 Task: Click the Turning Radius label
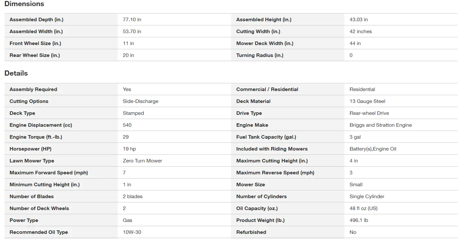[x=260, y=55]
